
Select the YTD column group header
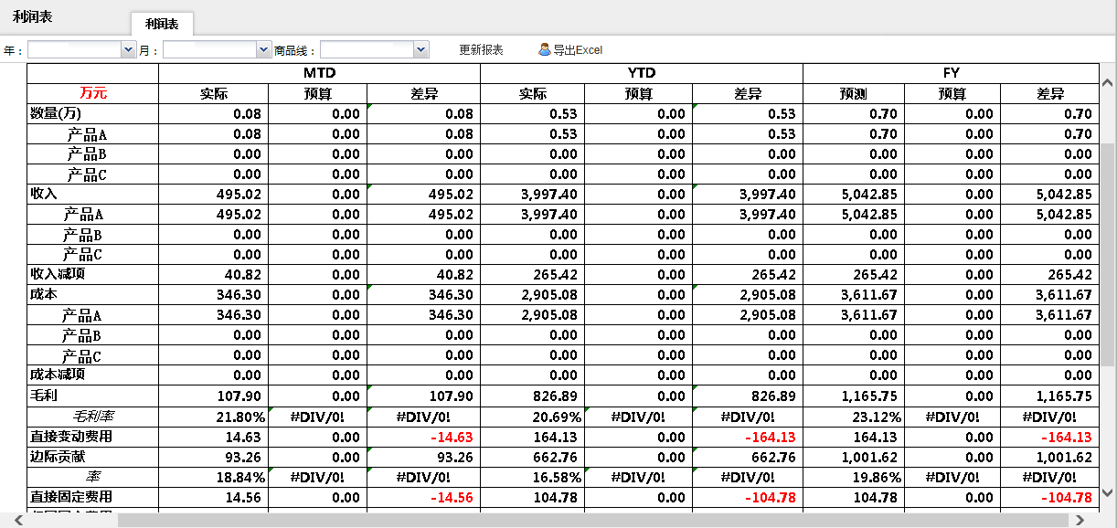[642, 73]
